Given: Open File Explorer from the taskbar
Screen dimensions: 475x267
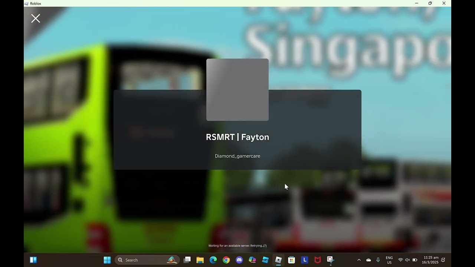Looking at the screenshot, I should (200, 260).
